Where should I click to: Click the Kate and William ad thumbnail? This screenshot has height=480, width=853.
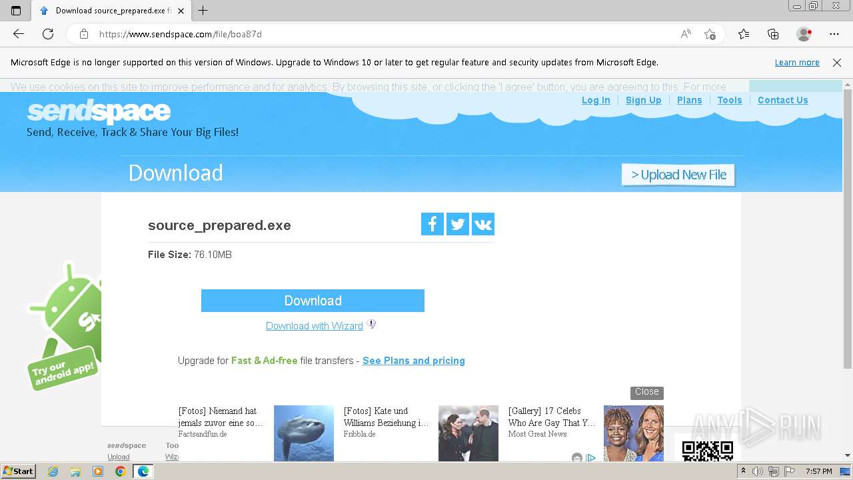click(x=468, y=433)
